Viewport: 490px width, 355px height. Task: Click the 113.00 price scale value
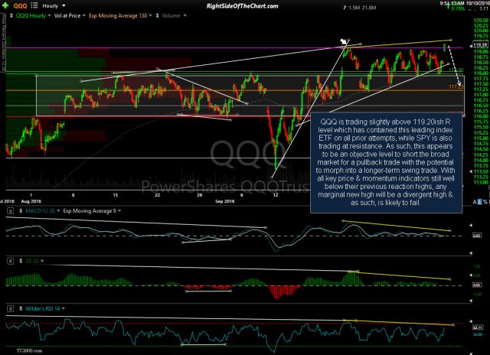point(481,182)
